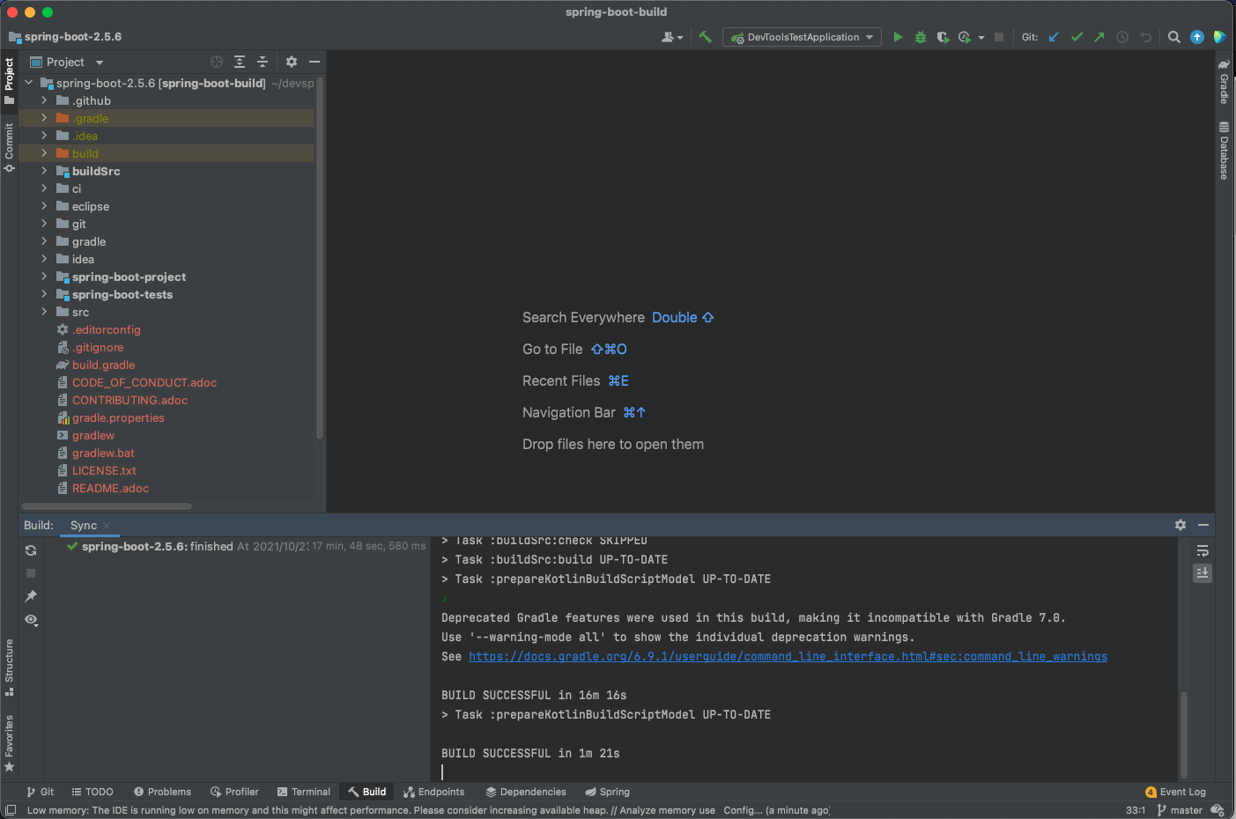This screenshot has height=819, width=1236.
Task: Open the Dependencies tab
Action: 526,792
